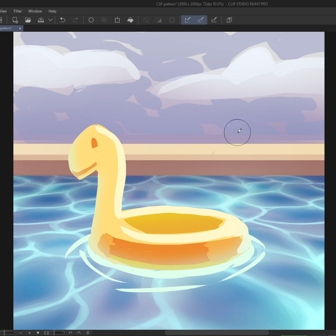The image size is (336, 336).
Task: Toggle Snap to Special Ruler
Action: tap(201, 20)
